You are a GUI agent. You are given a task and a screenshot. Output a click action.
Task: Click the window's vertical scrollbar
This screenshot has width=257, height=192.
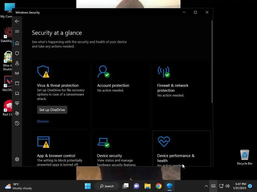(212, 61)
